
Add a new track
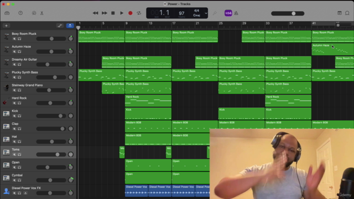coord(6,26)
